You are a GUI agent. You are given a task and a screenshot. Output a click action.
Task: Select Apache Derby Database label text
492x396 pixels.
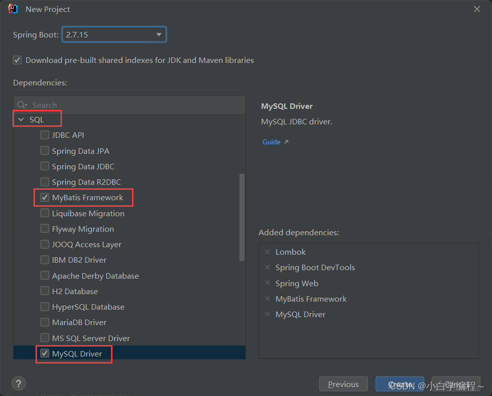tap(95, 276)
